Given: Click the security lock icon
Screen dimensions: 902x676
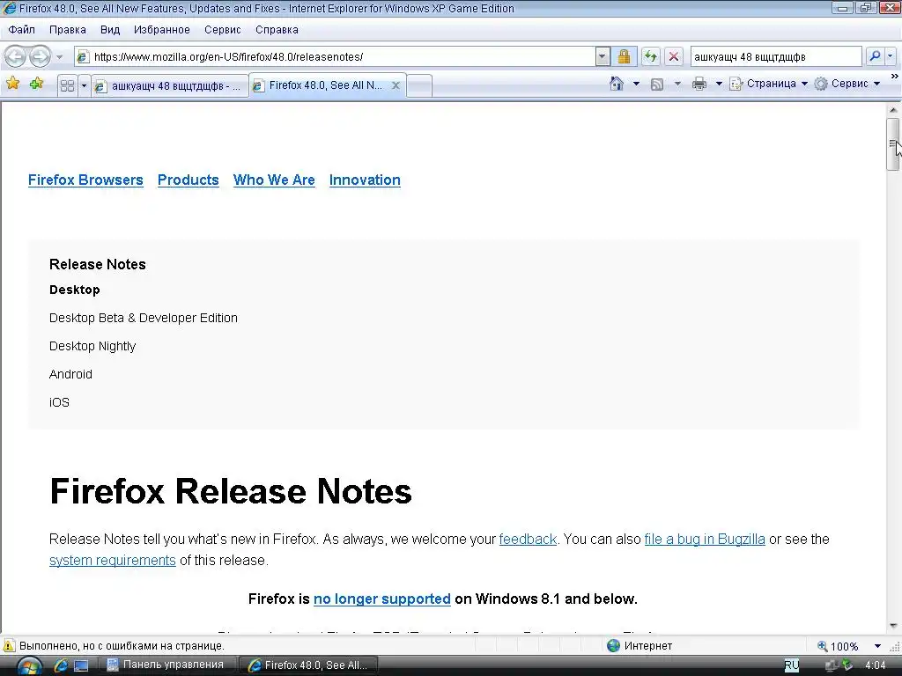Looking at the screenshot, I should pyautogui.click(x=624, y=56).
